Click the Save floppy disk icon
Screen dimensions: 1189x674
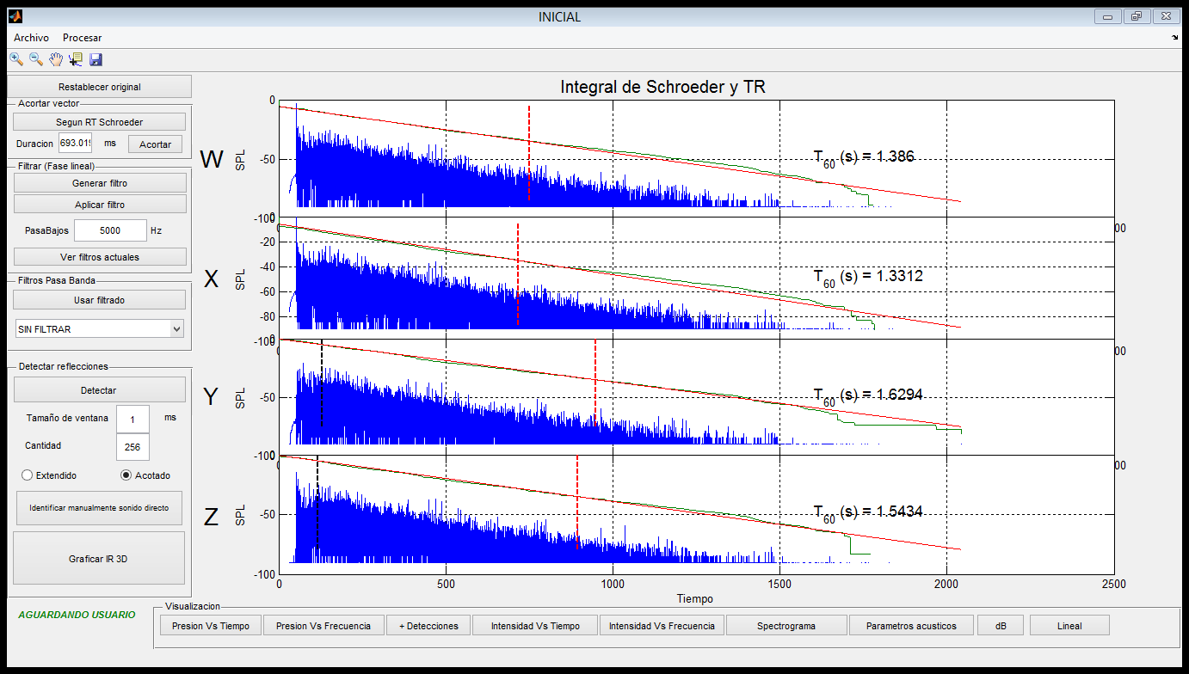pyautogui.click(x=95, y=59)
